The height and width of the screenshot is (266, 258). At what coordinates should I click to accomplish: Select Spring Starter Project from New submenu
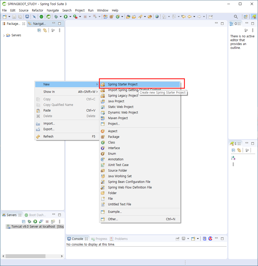(140, 84)
